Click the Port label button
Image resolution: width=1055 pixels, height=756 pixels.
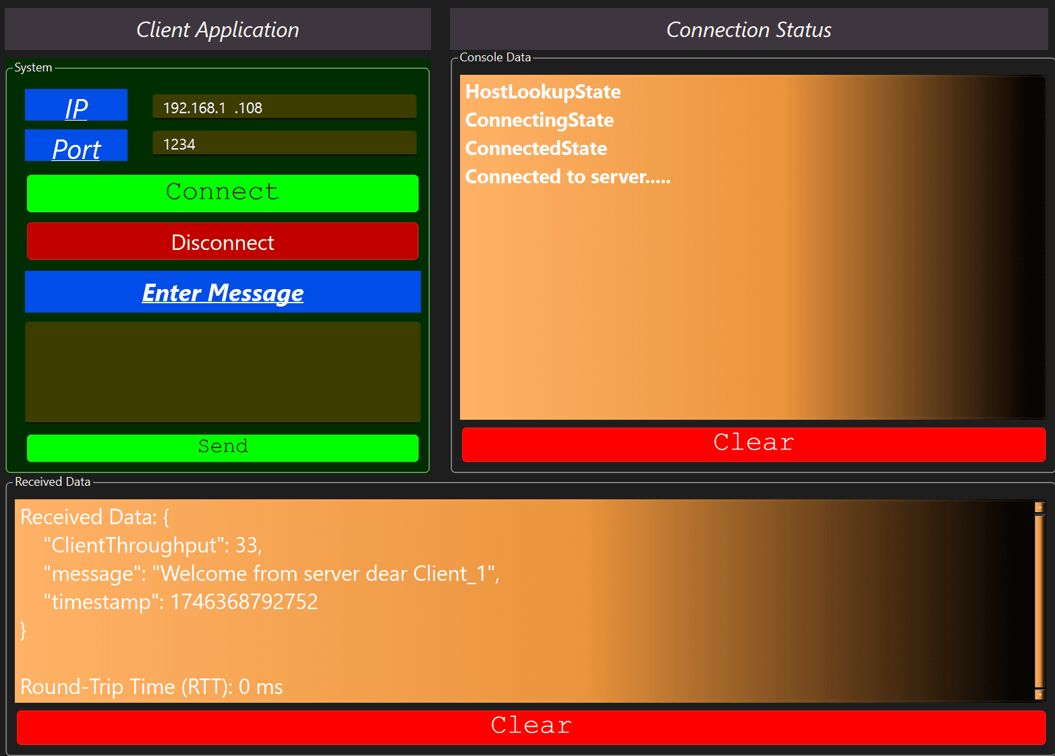coord(76,146)
